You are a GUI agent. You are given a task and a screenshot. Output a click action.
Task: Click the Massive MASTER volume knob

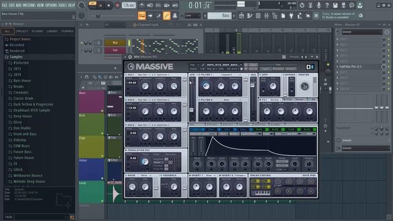pyautogui.click(x=305, y=86)
